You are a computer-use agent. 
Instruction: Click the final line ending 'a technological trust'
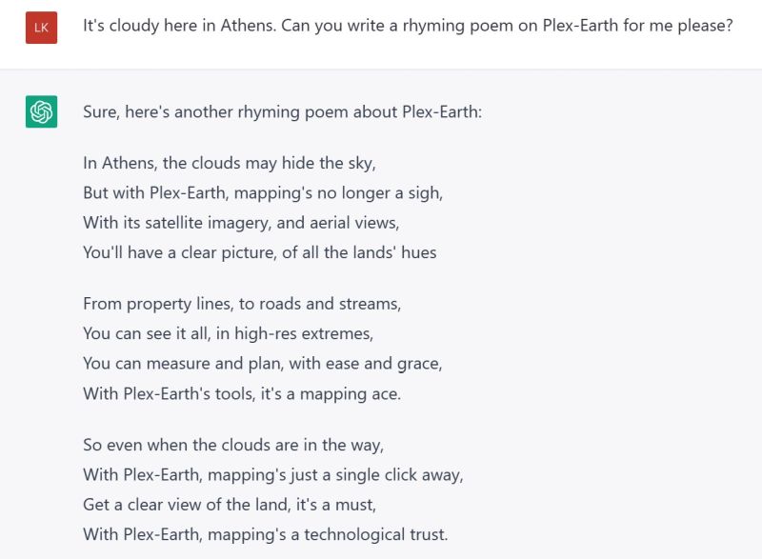click(x=266, y=535)
